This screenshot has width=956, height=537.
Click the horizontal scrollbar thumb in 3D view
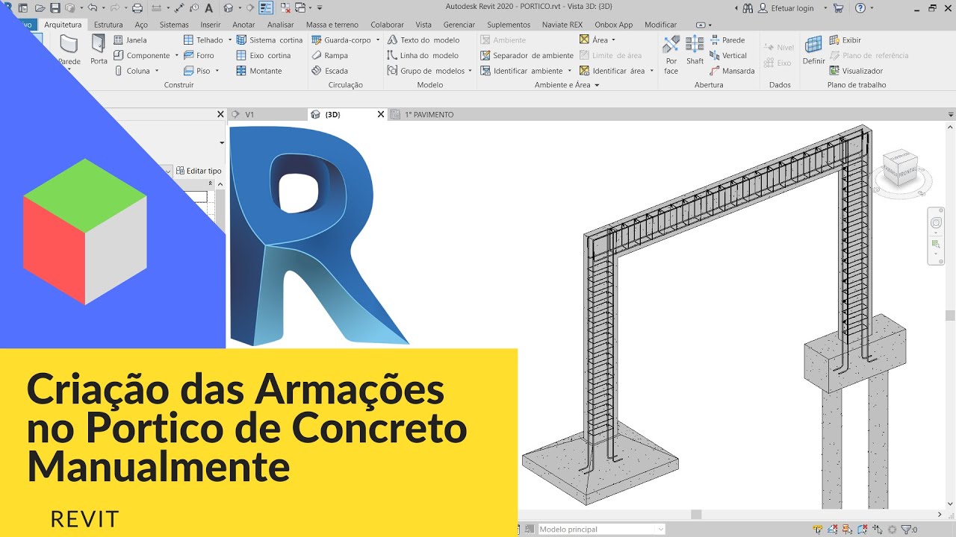pyautogui.click(x=696, y=515)
